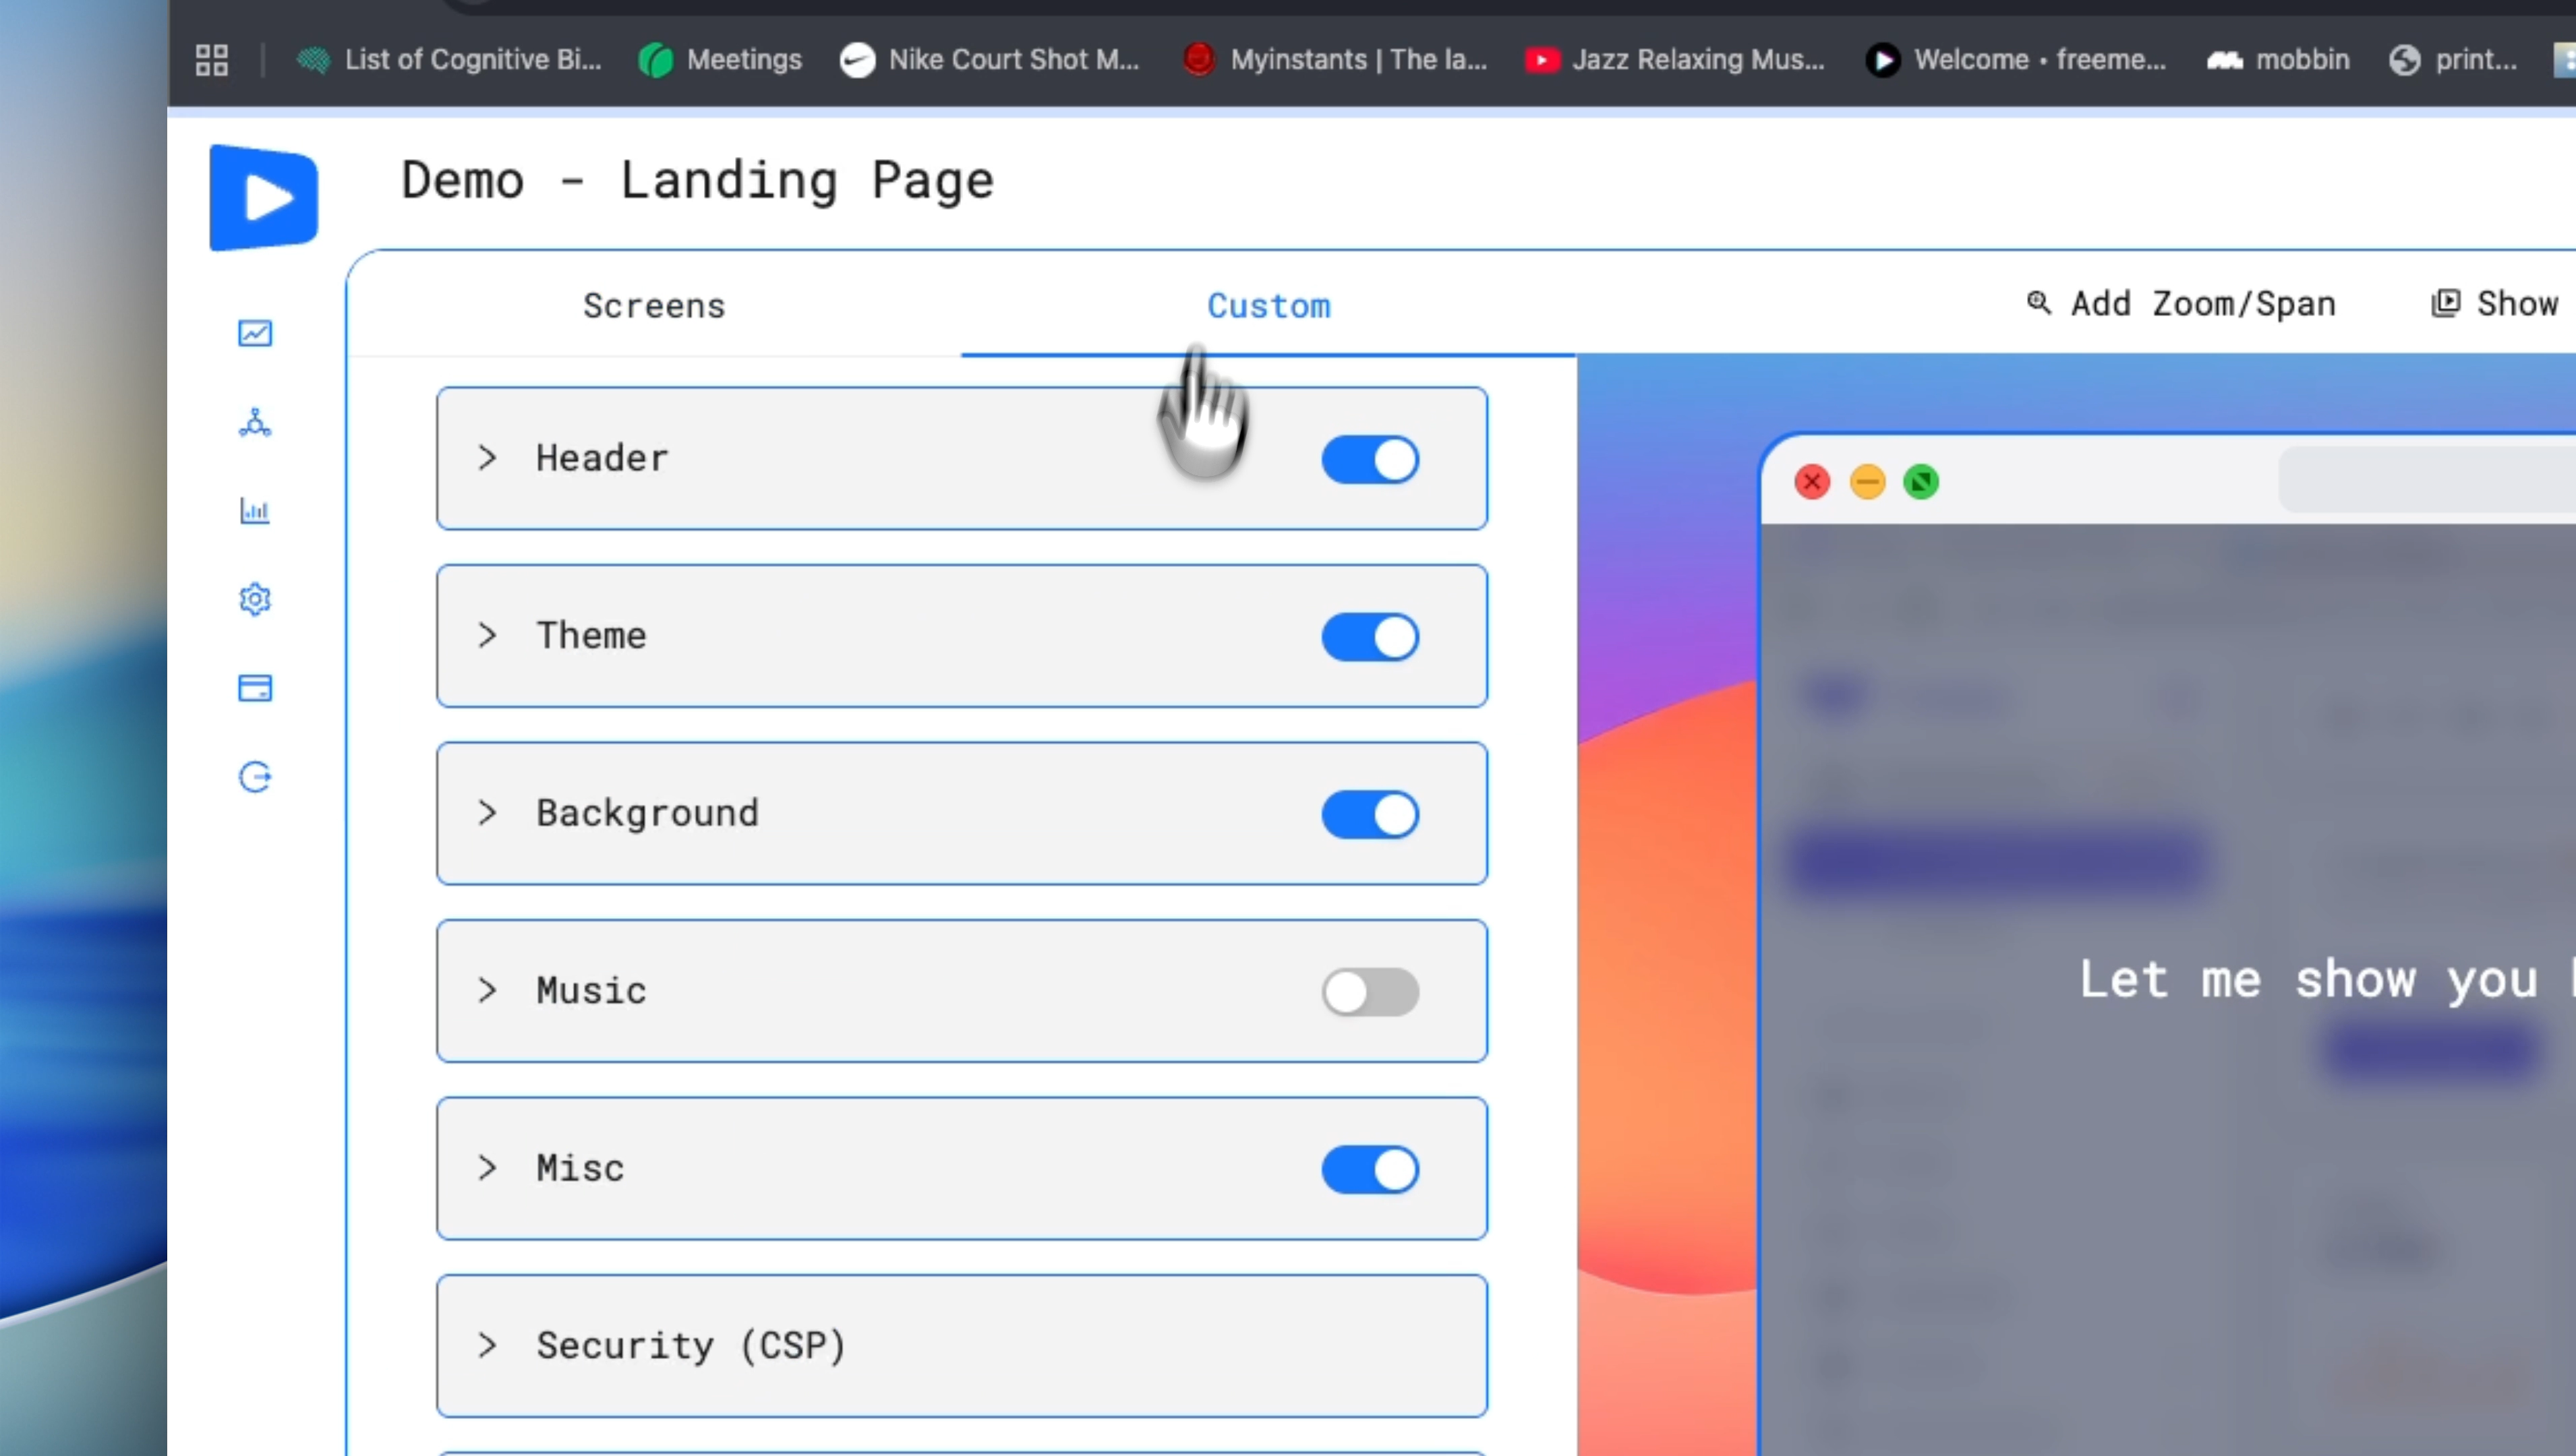Click the Demo - Landing Page title
2576x1456 pixels.
click(x=697, y=181)
